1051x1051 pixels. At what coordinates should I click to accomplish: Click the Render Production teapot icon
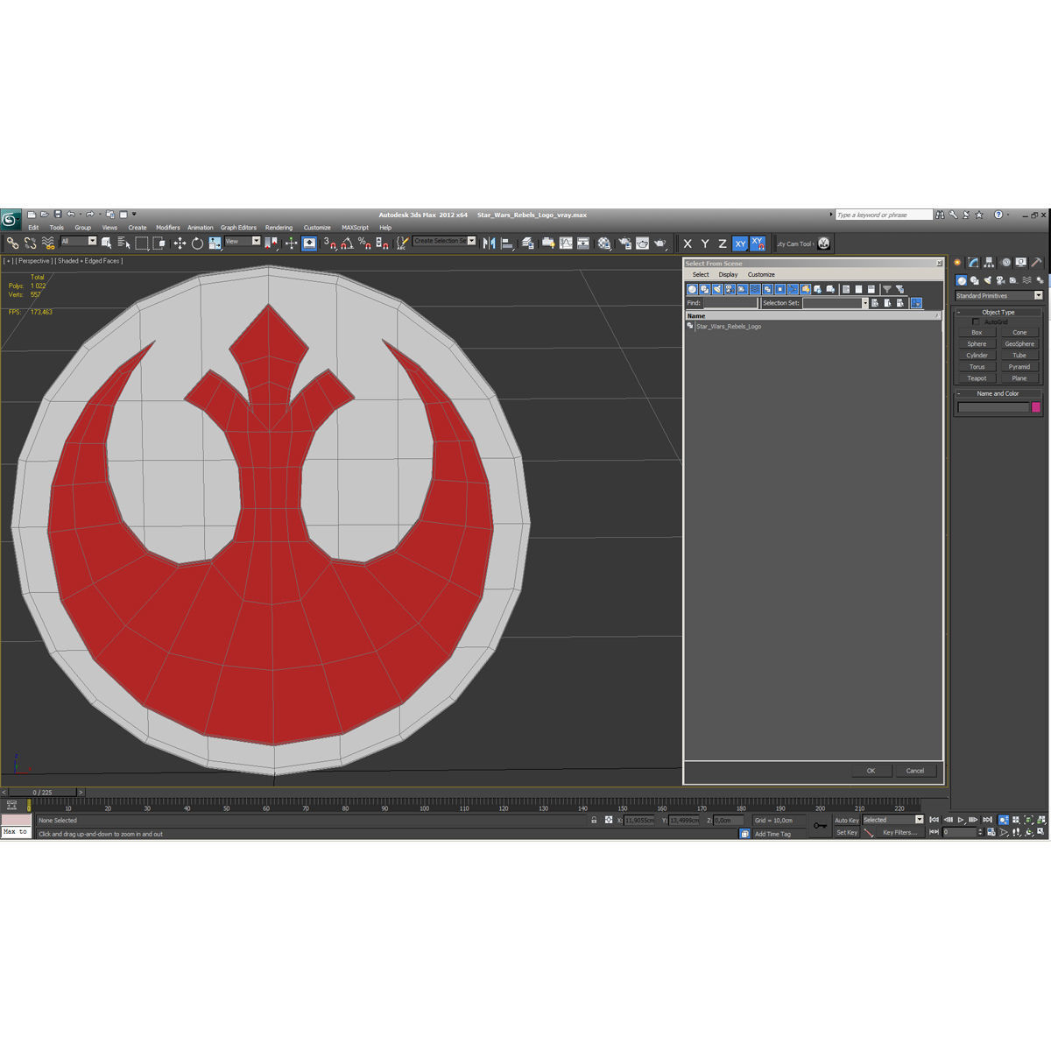(x=660, y=243)
